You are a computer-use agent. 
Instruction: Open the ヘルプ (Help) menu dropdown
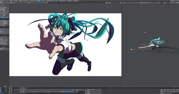click(4, 4)
